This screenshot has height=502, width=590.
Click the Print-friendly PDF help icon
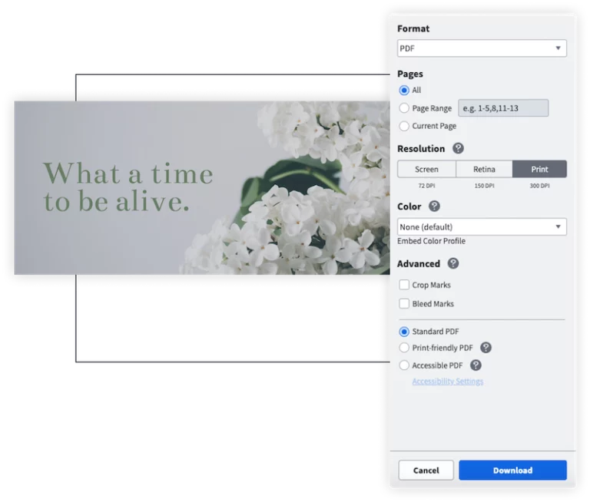pos(486,348)
